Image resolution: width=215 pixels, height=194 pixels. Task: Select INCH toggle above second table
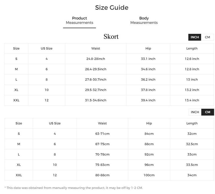(195, 112)
